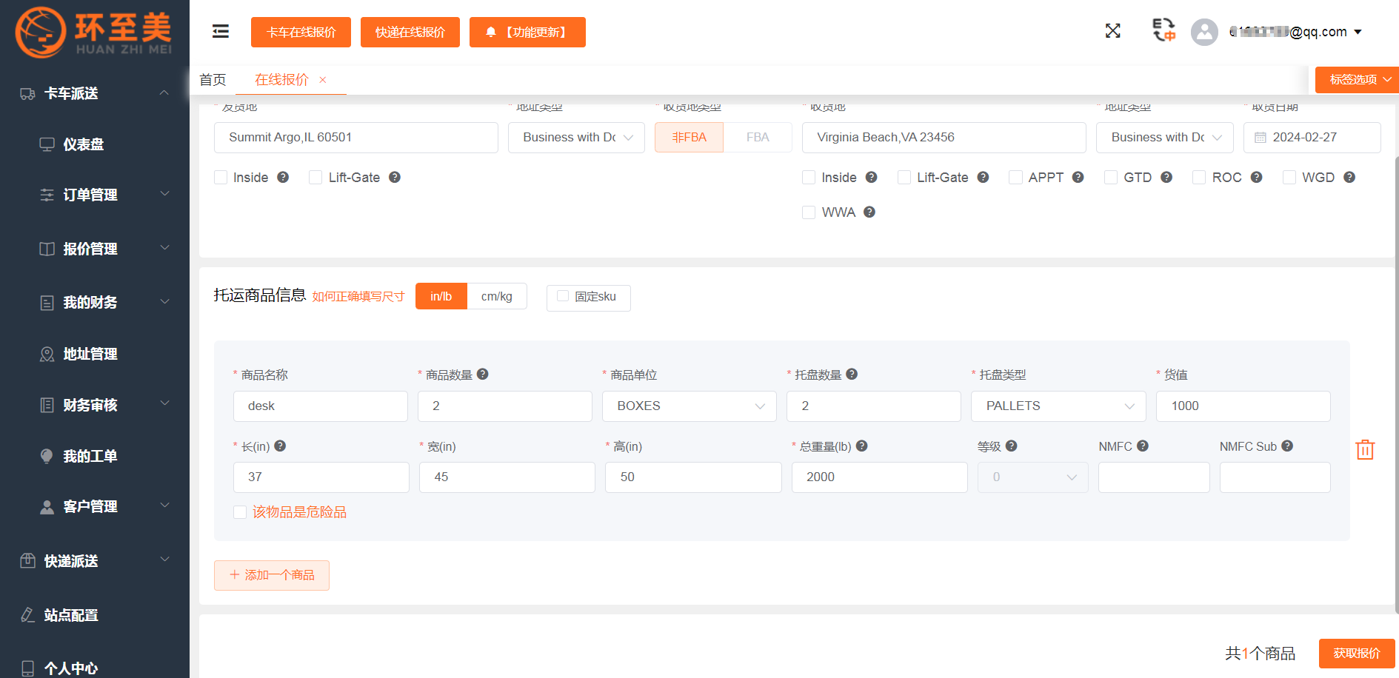Switch to the 首页 tab

(213, 80)
